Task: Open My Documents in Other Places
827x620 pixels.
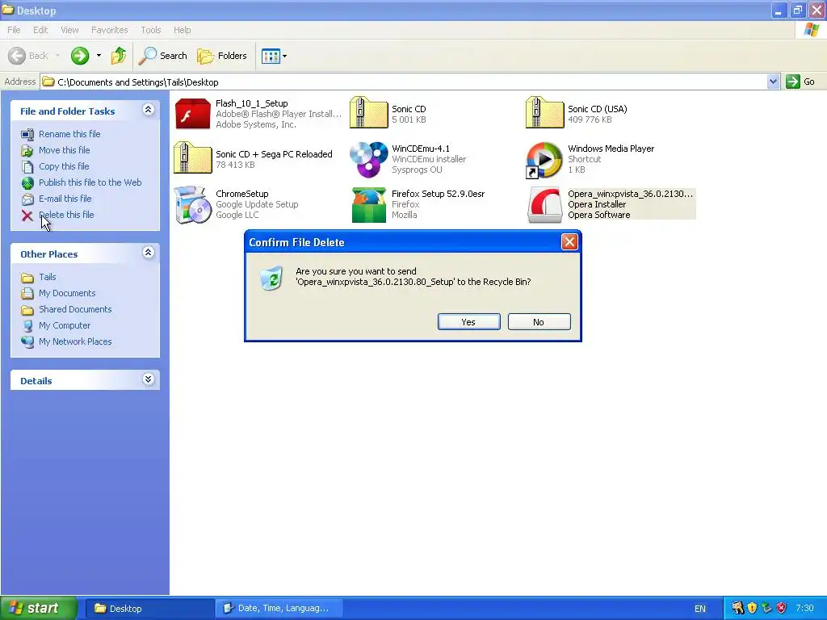Action: click(x=67, y=293)
